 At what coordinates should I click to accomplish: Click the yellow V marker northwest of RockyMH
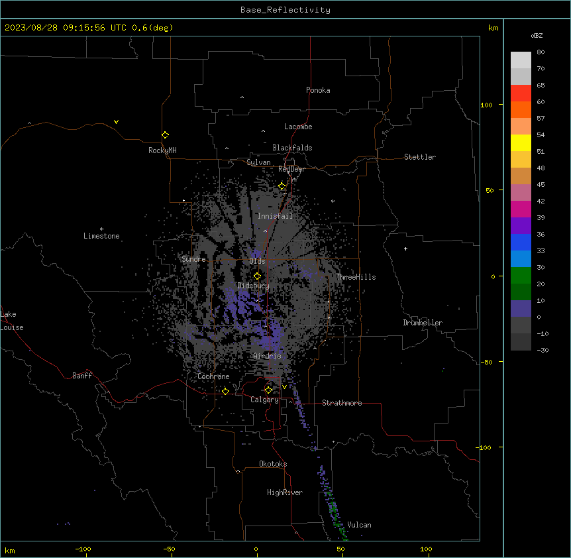116,122
